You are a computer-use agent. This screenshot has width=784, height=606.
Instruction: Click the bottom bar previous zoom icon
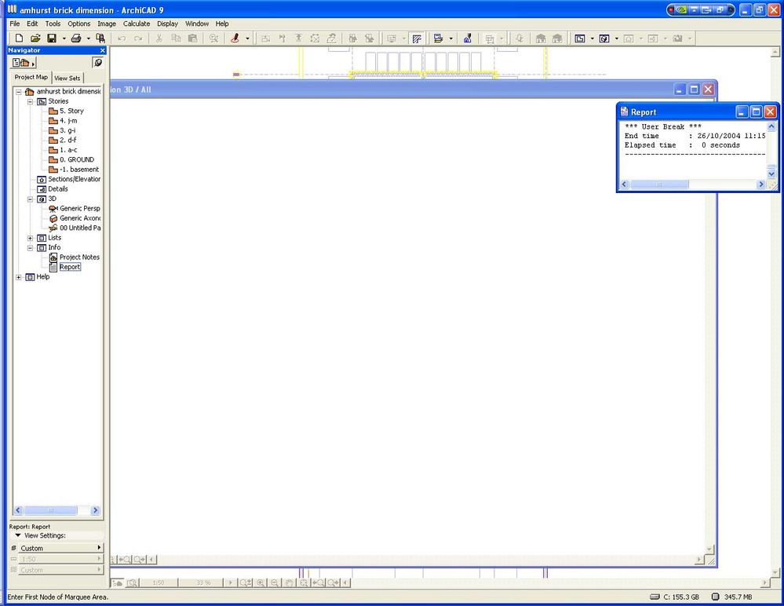point(318,583)
